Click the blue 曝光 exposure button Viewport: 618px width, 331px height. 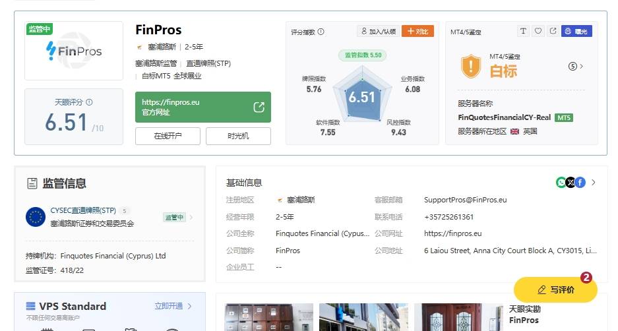coord(576,31)
